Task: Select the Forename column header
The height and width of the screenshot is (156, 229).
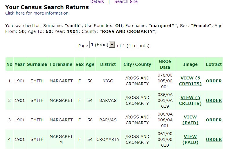Action: 61,64
